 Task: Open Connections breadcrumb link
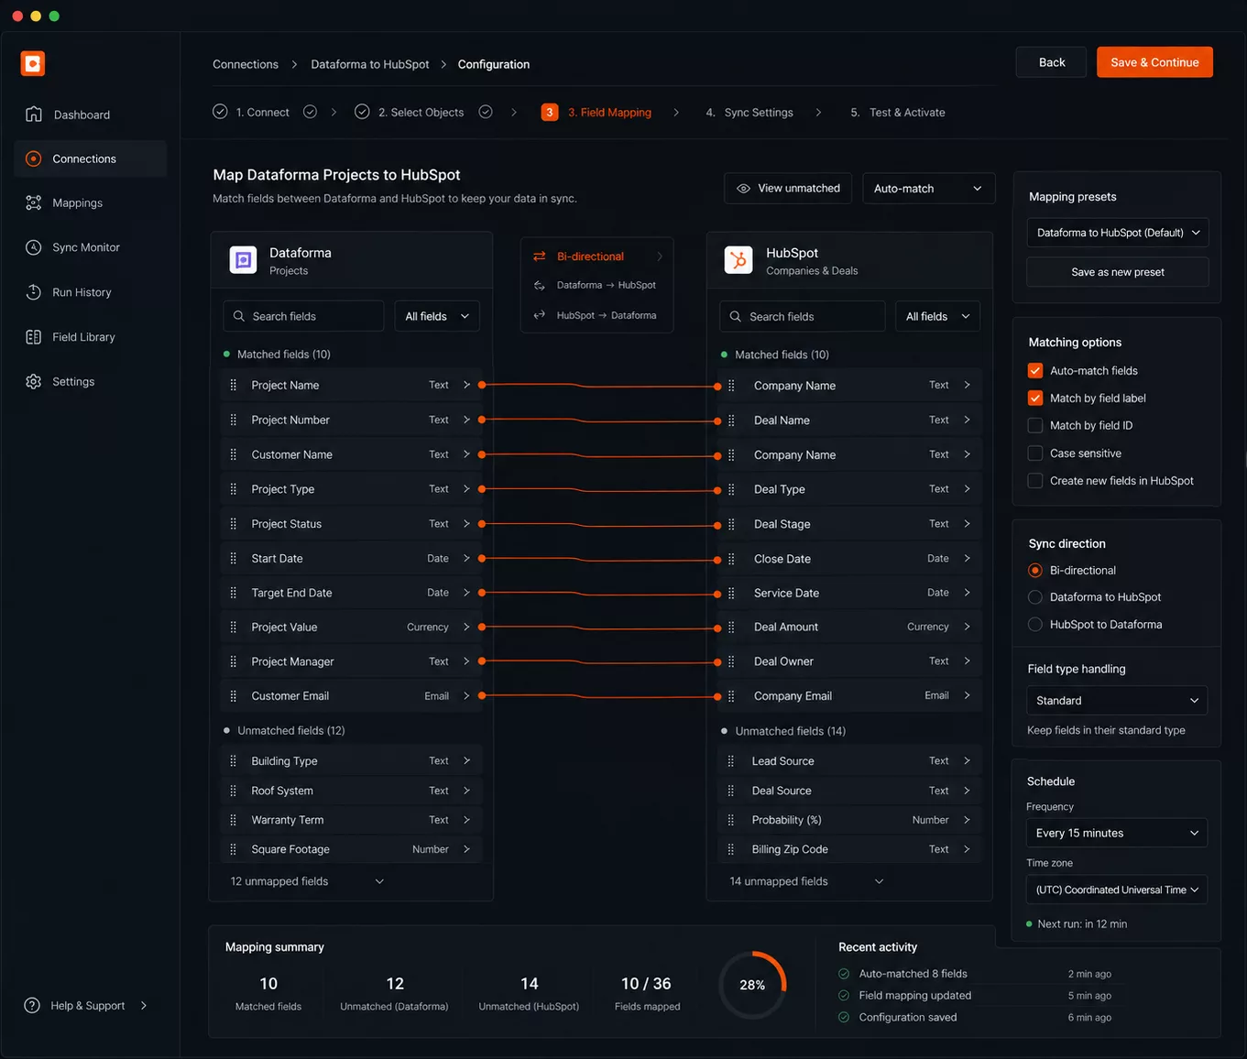tap(246, 64)
